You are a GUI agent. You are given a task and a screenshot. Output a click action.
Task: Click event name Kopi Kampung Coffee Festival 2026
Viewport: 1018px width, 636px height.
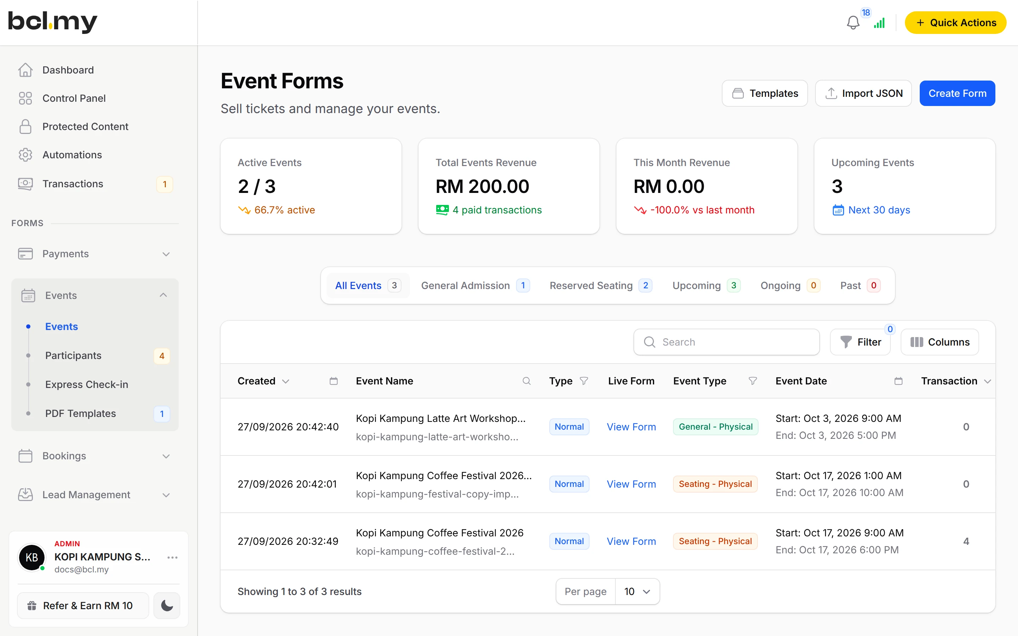tap(440, 533)
